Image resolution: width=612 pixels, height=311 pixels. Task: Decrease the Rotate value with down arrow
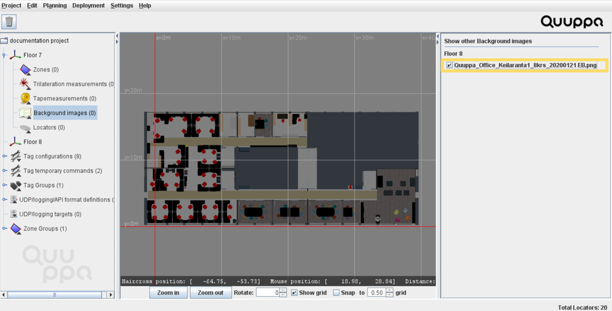[283, 295]
